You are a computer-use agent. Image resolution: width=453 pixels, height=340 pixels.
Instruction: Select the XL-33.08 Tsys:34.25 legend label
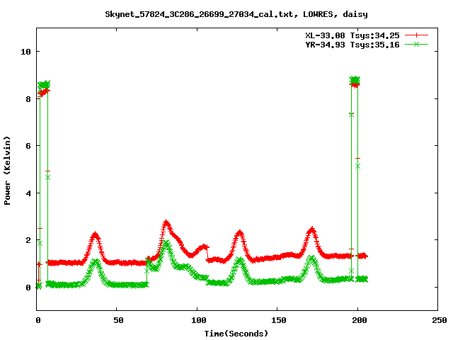tap(352, 35)
